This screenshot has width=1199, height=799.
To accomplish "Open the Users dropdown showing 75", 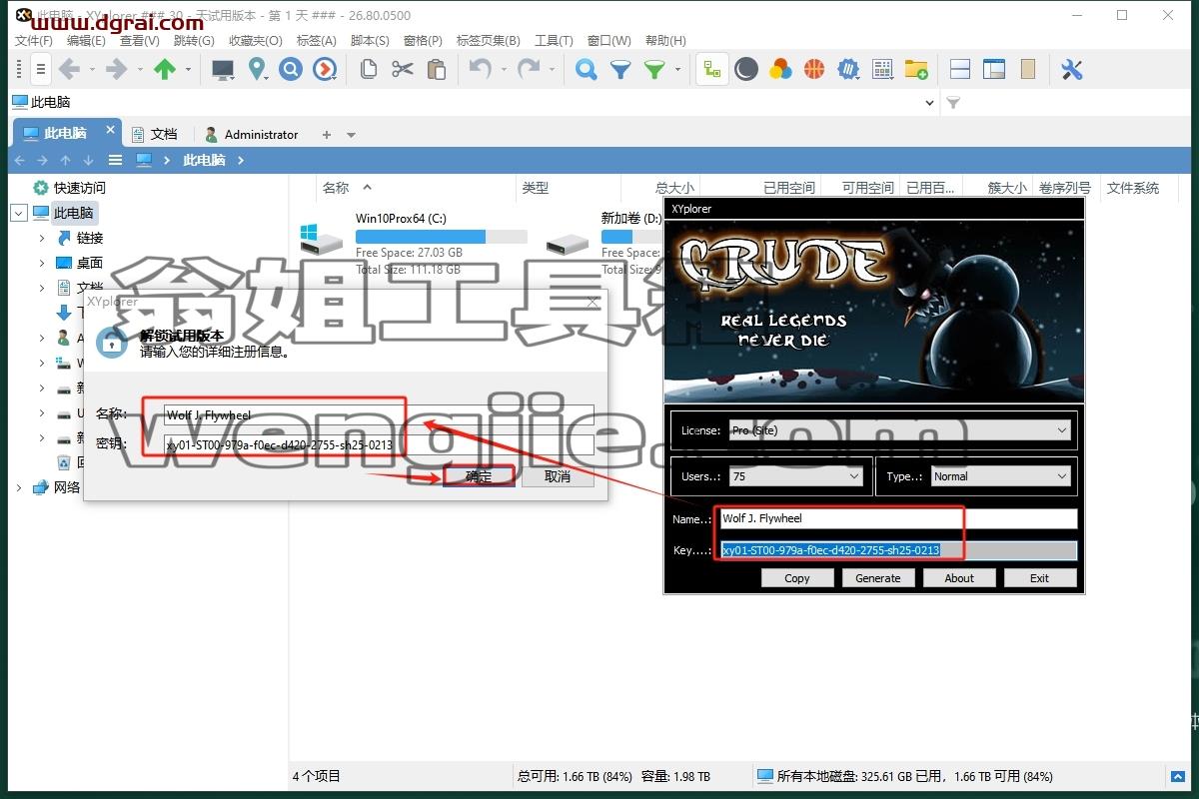I will click(x=796, y=476).
